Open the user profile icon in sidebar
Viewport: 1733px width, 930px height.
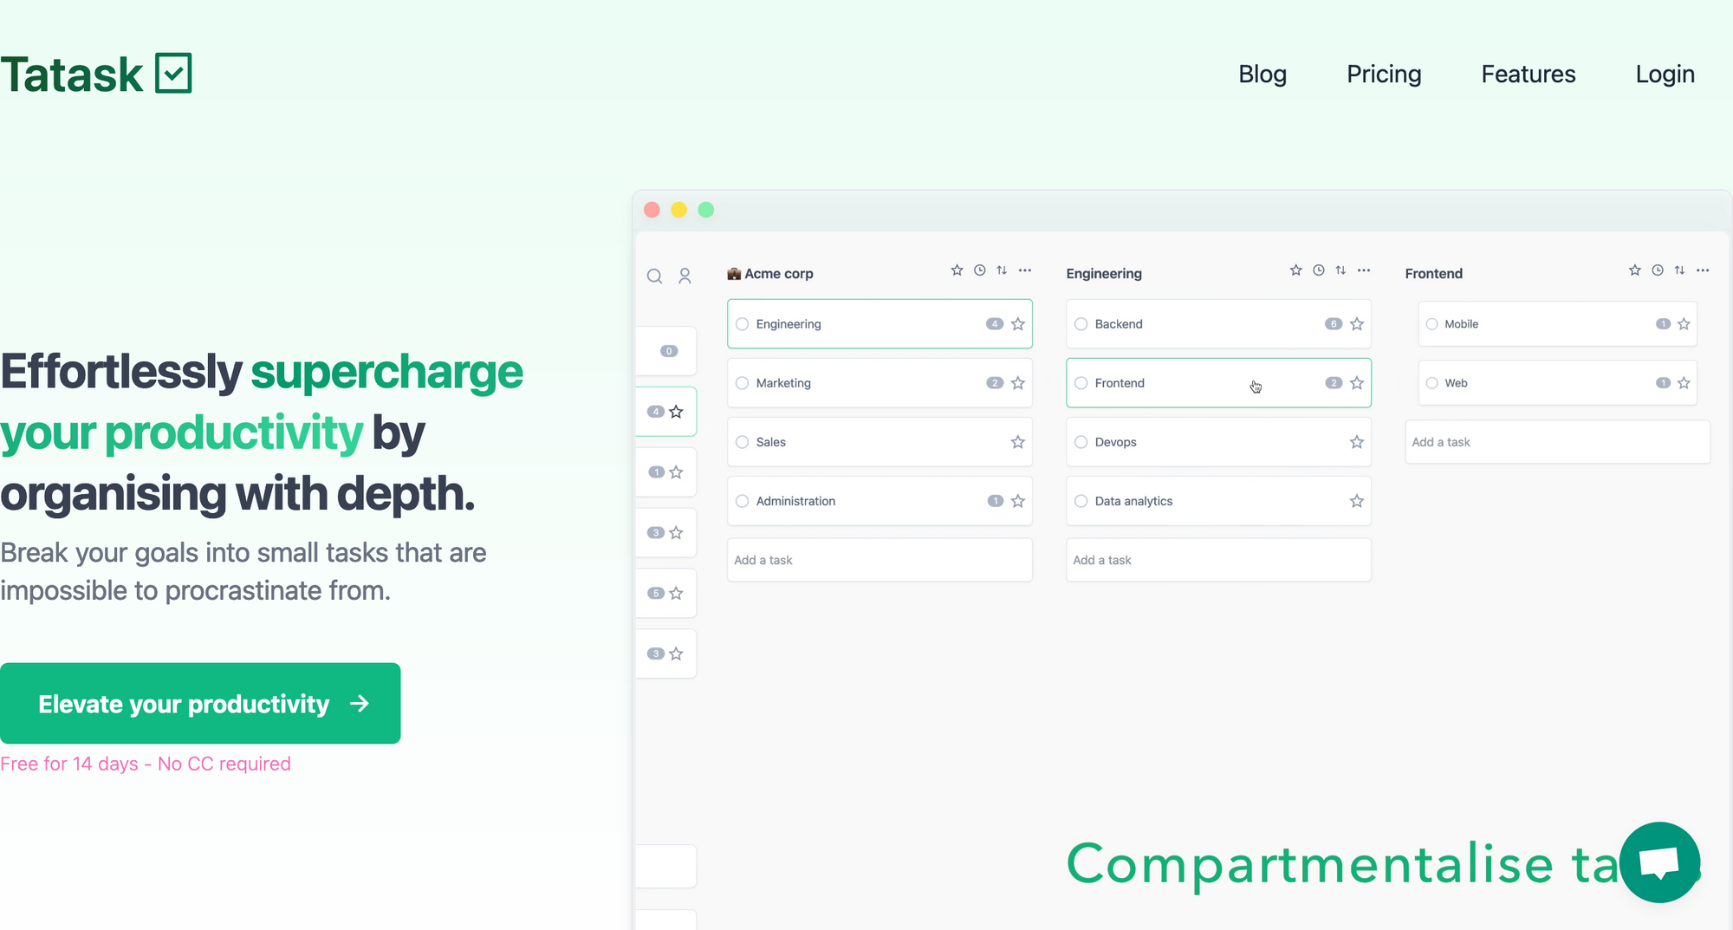coord(685,276)
